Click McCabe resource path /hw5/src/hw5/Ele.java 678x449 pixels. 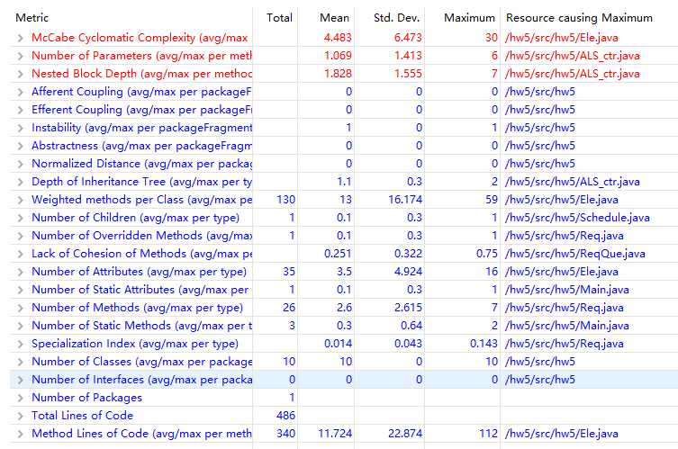tap(562, 38)
